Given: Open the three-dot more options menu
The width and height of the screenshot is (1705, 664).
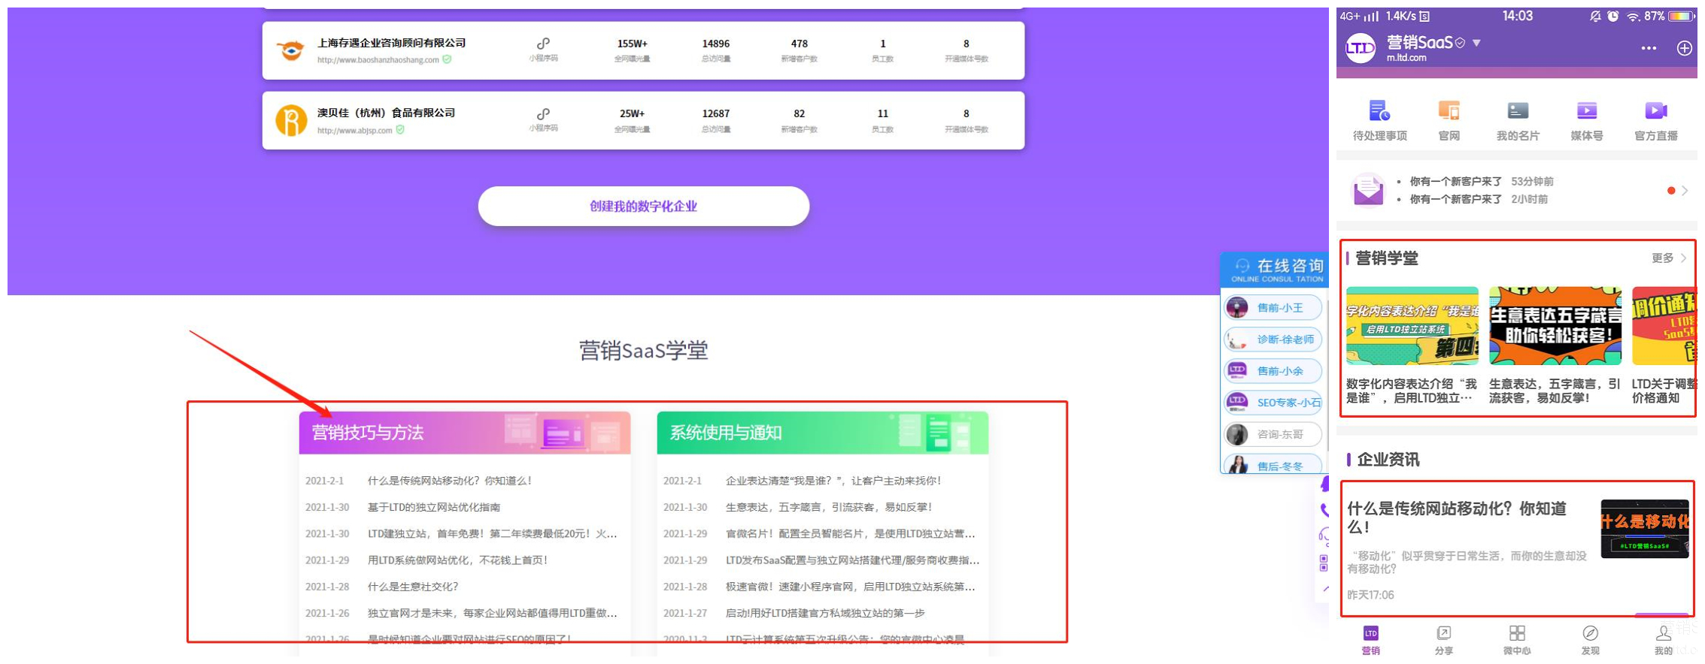Looking at the screenshot, I should click(1648, 48).
